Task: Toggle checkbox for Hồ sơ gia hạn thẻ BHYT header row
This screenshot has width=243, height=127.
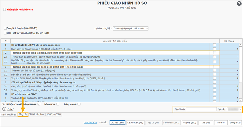Action: [214, 94]
